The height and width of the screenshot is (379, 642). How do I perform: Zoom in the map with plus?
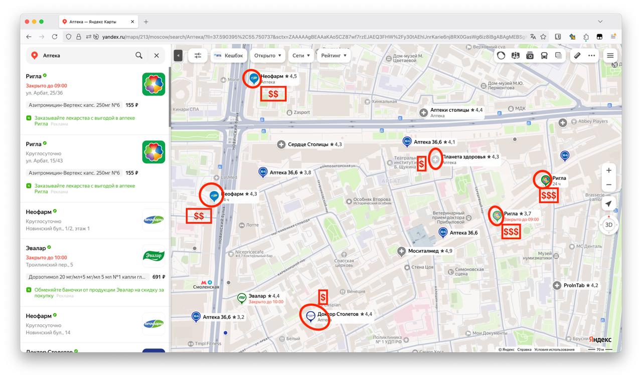coord(608,170)
